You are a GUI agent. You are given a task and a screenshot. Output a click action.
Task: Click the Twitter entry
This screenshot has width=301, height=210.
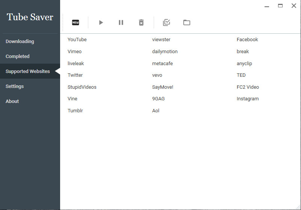[75, 75]
